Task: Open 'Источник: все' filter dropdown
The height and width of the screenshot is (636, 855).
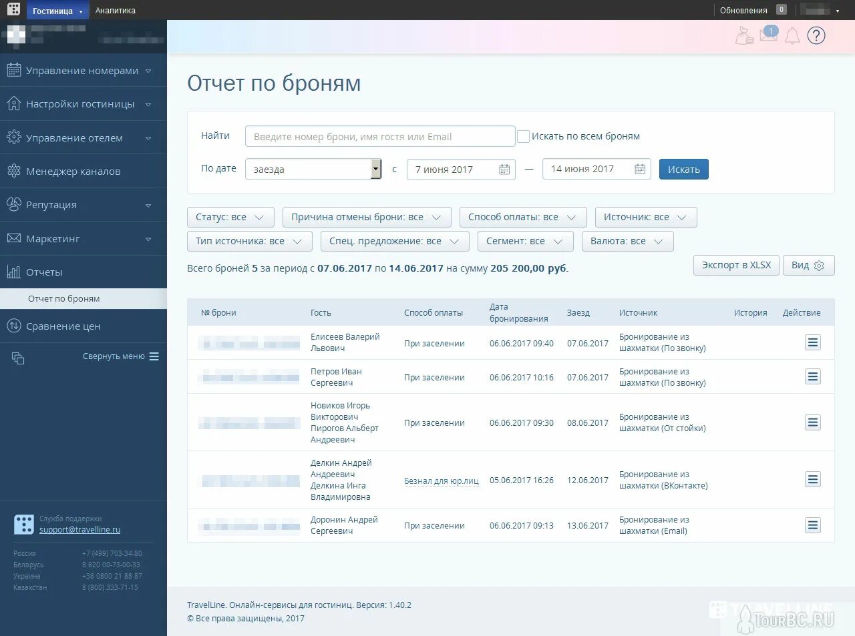Action: click(x=646, y=217)
